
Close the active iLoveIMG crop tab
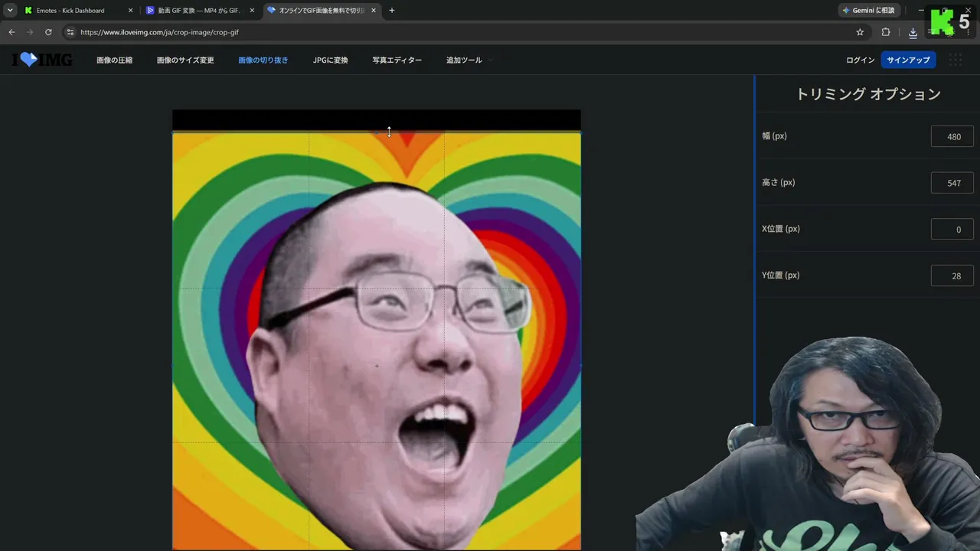[373, 11]
